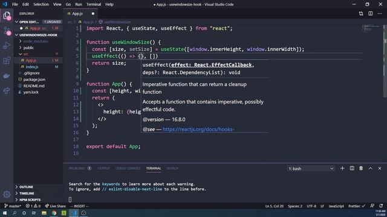Open the Extensions view
Image resolution: width=387 pixels, height=217 pixels.
pos(7,60)
